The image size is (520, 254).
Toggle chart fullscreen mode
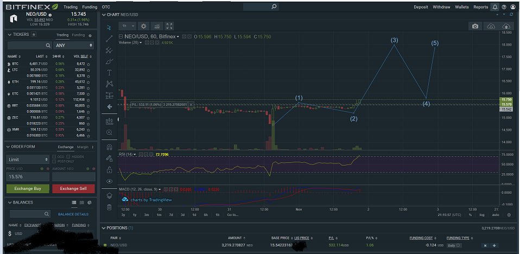pyautogui.click(x=169, y=26)
